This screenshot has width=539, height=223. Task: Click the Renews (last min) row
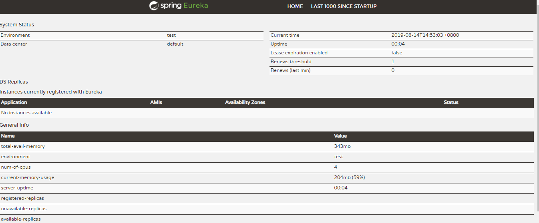[x=402, y=70]
